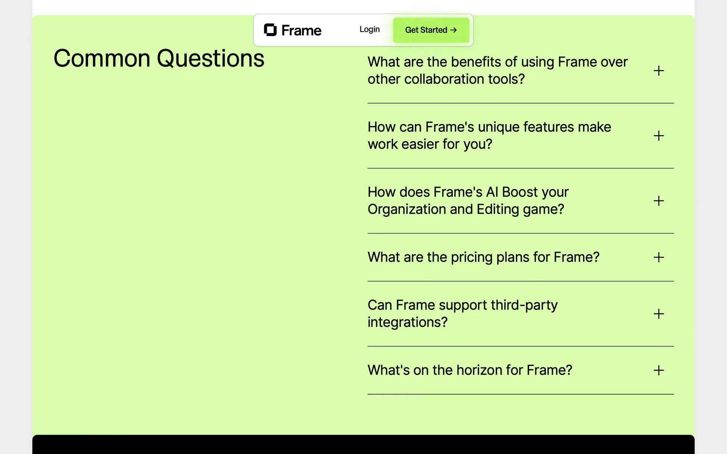
Task: Toggle plus icon for pricing plans question
Action: pos(658,257)
